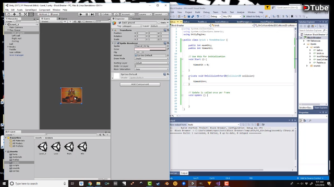
Task: Toggle scene lighting button in Scene toolbar
Action: click(x=70, y=21)
